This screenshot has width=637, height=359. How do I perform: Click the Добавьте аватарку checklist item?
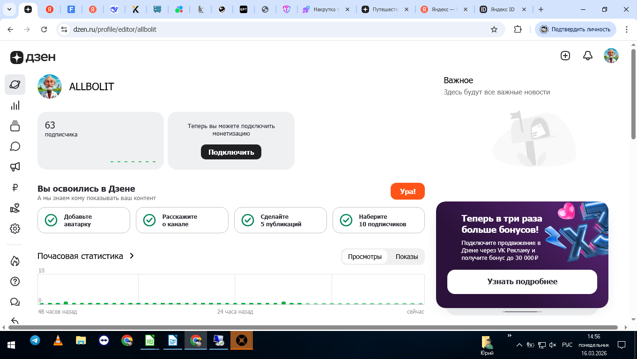click(83, 220)
